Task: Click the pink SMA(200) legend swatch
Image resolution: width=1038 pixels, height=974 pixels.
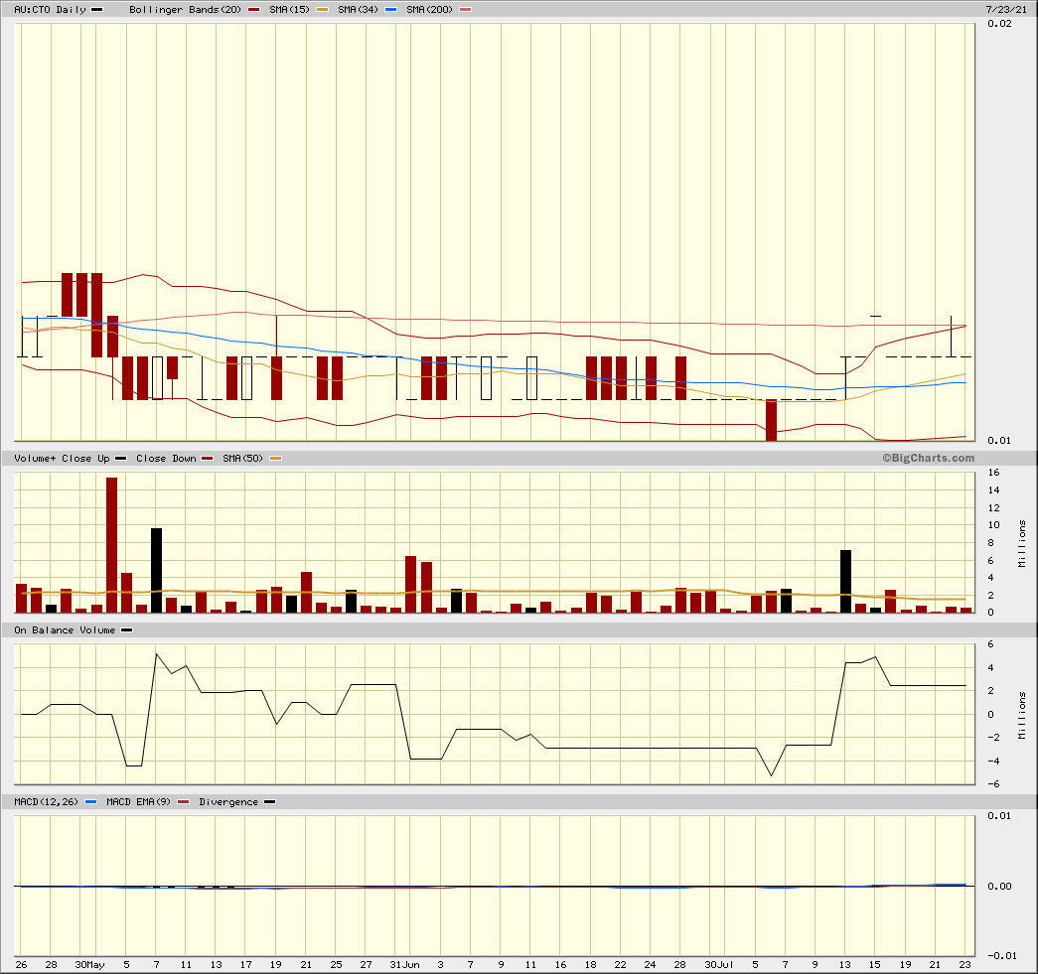Action: (466, 10)
